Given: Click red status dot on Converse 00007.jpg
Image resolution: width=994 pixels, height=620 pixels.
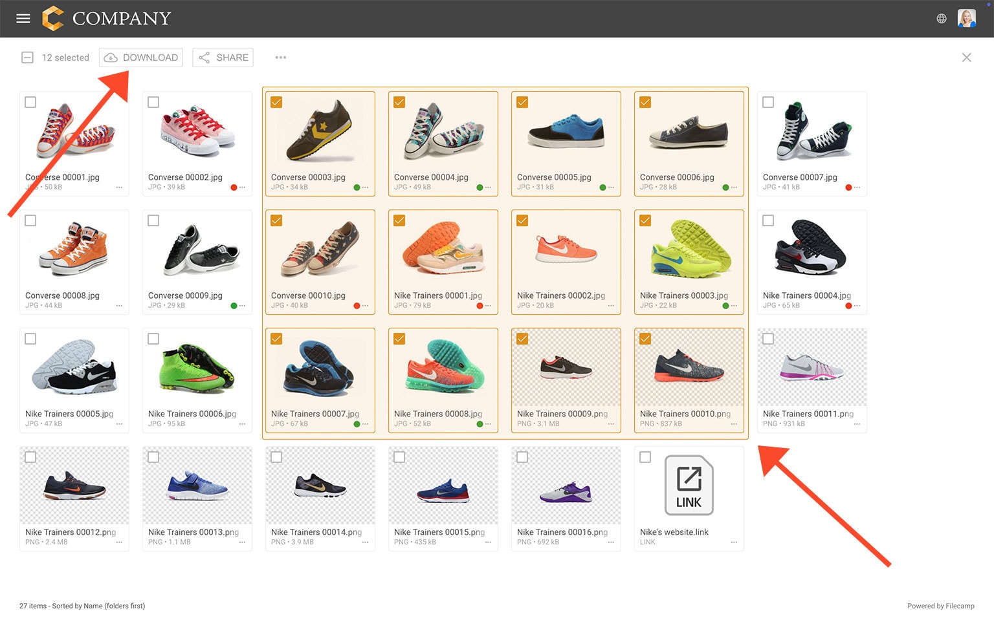Looking at the screenshot, I should tap(848, 187).
